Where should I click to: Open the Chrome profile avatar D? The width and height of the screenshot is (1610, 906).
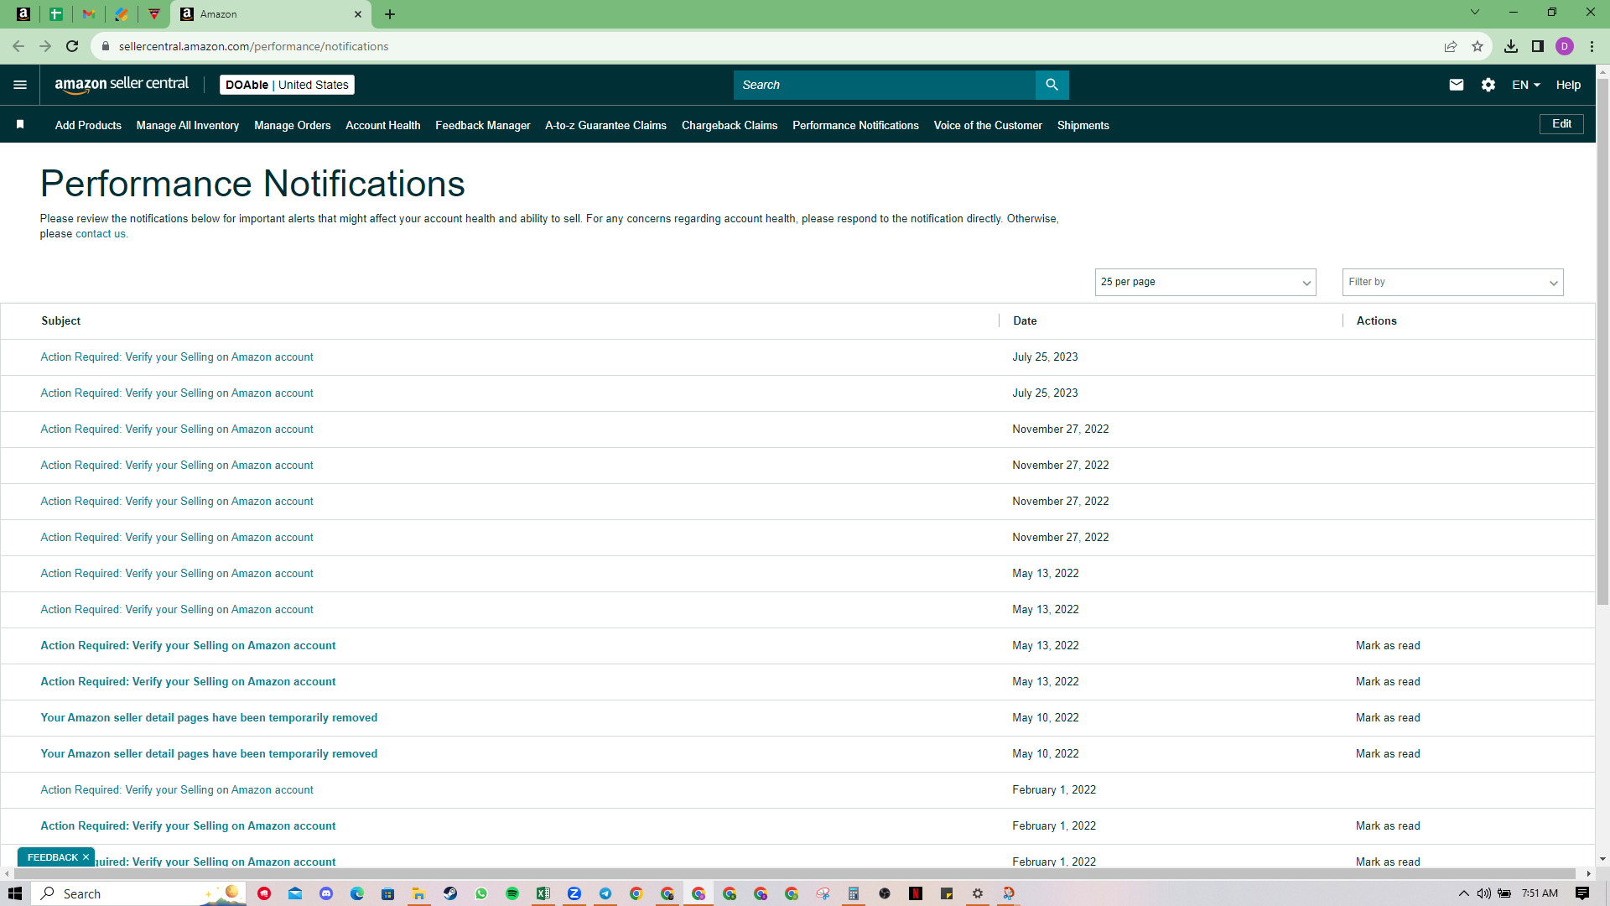click(1565, 46)
